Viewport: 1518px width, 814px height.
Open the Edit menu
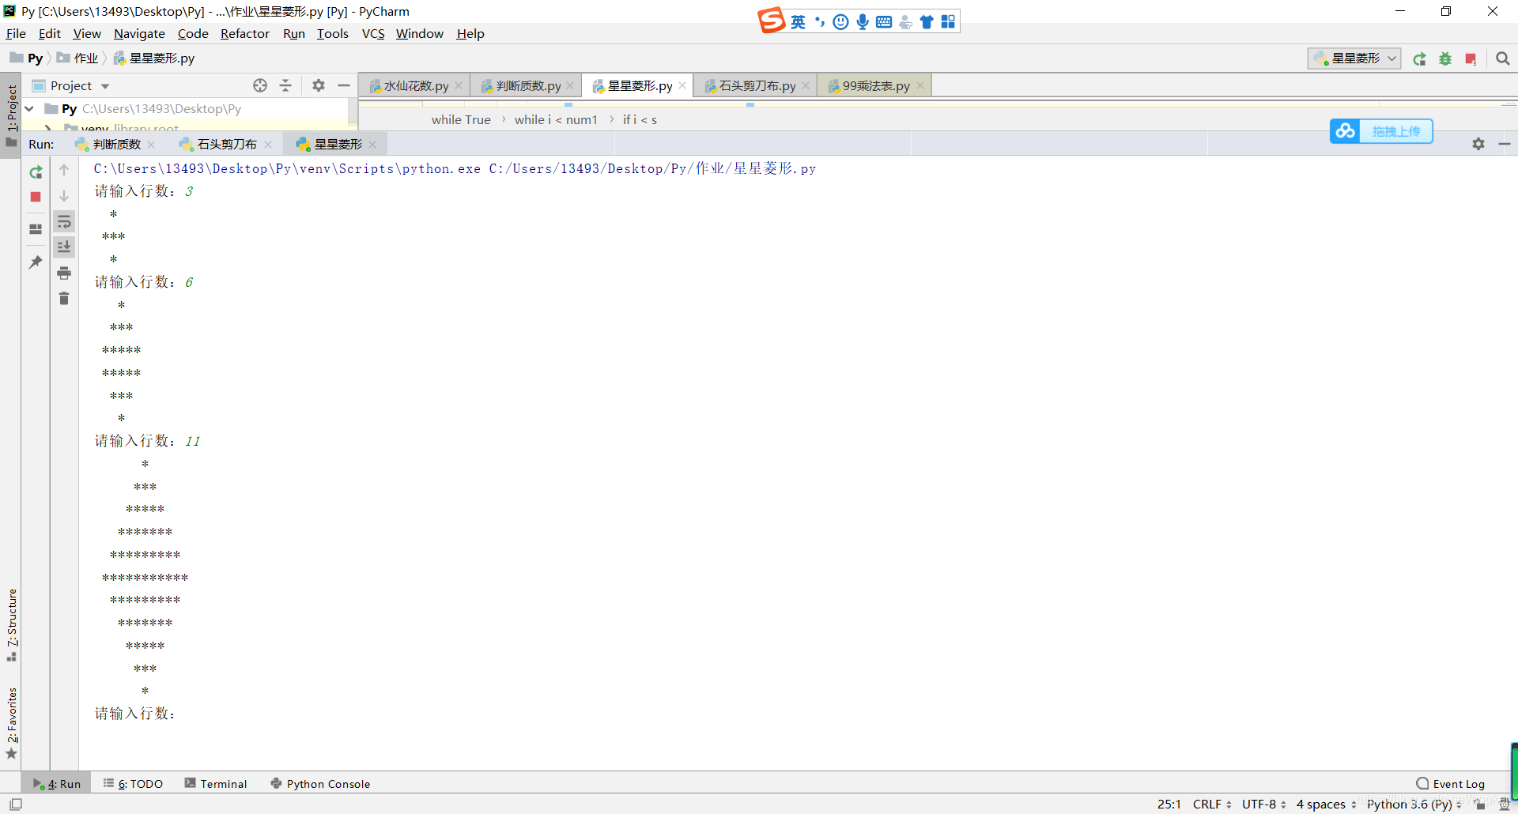[49, 33]
